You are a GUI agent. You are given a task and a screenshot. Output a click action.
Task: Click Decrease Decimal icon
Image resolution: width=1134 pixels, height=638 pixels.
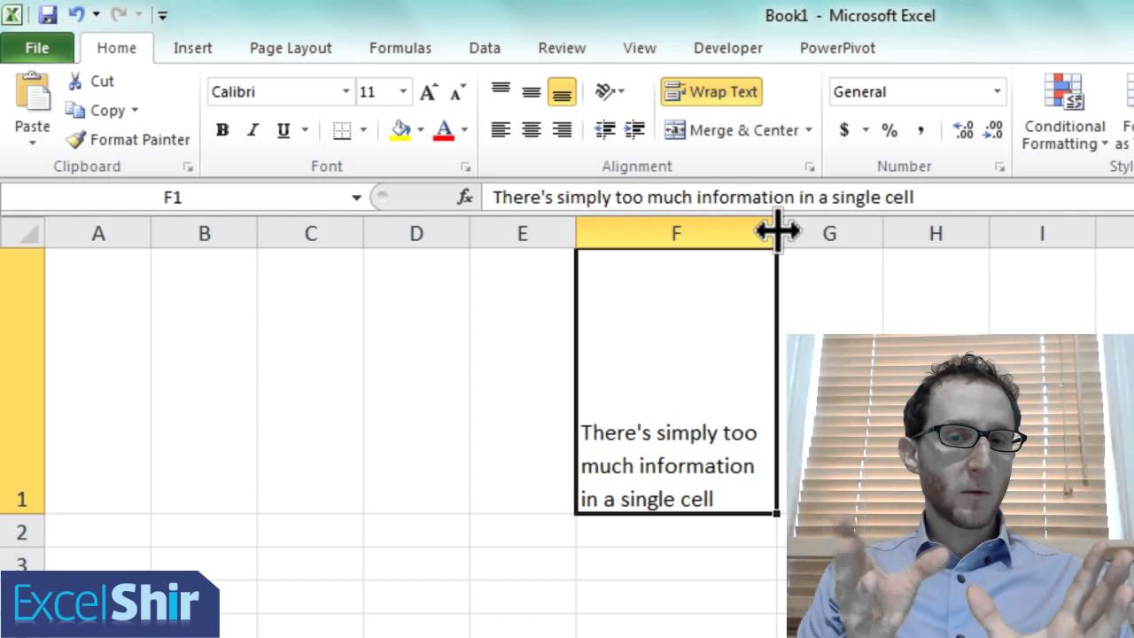[x=993, y=130]
